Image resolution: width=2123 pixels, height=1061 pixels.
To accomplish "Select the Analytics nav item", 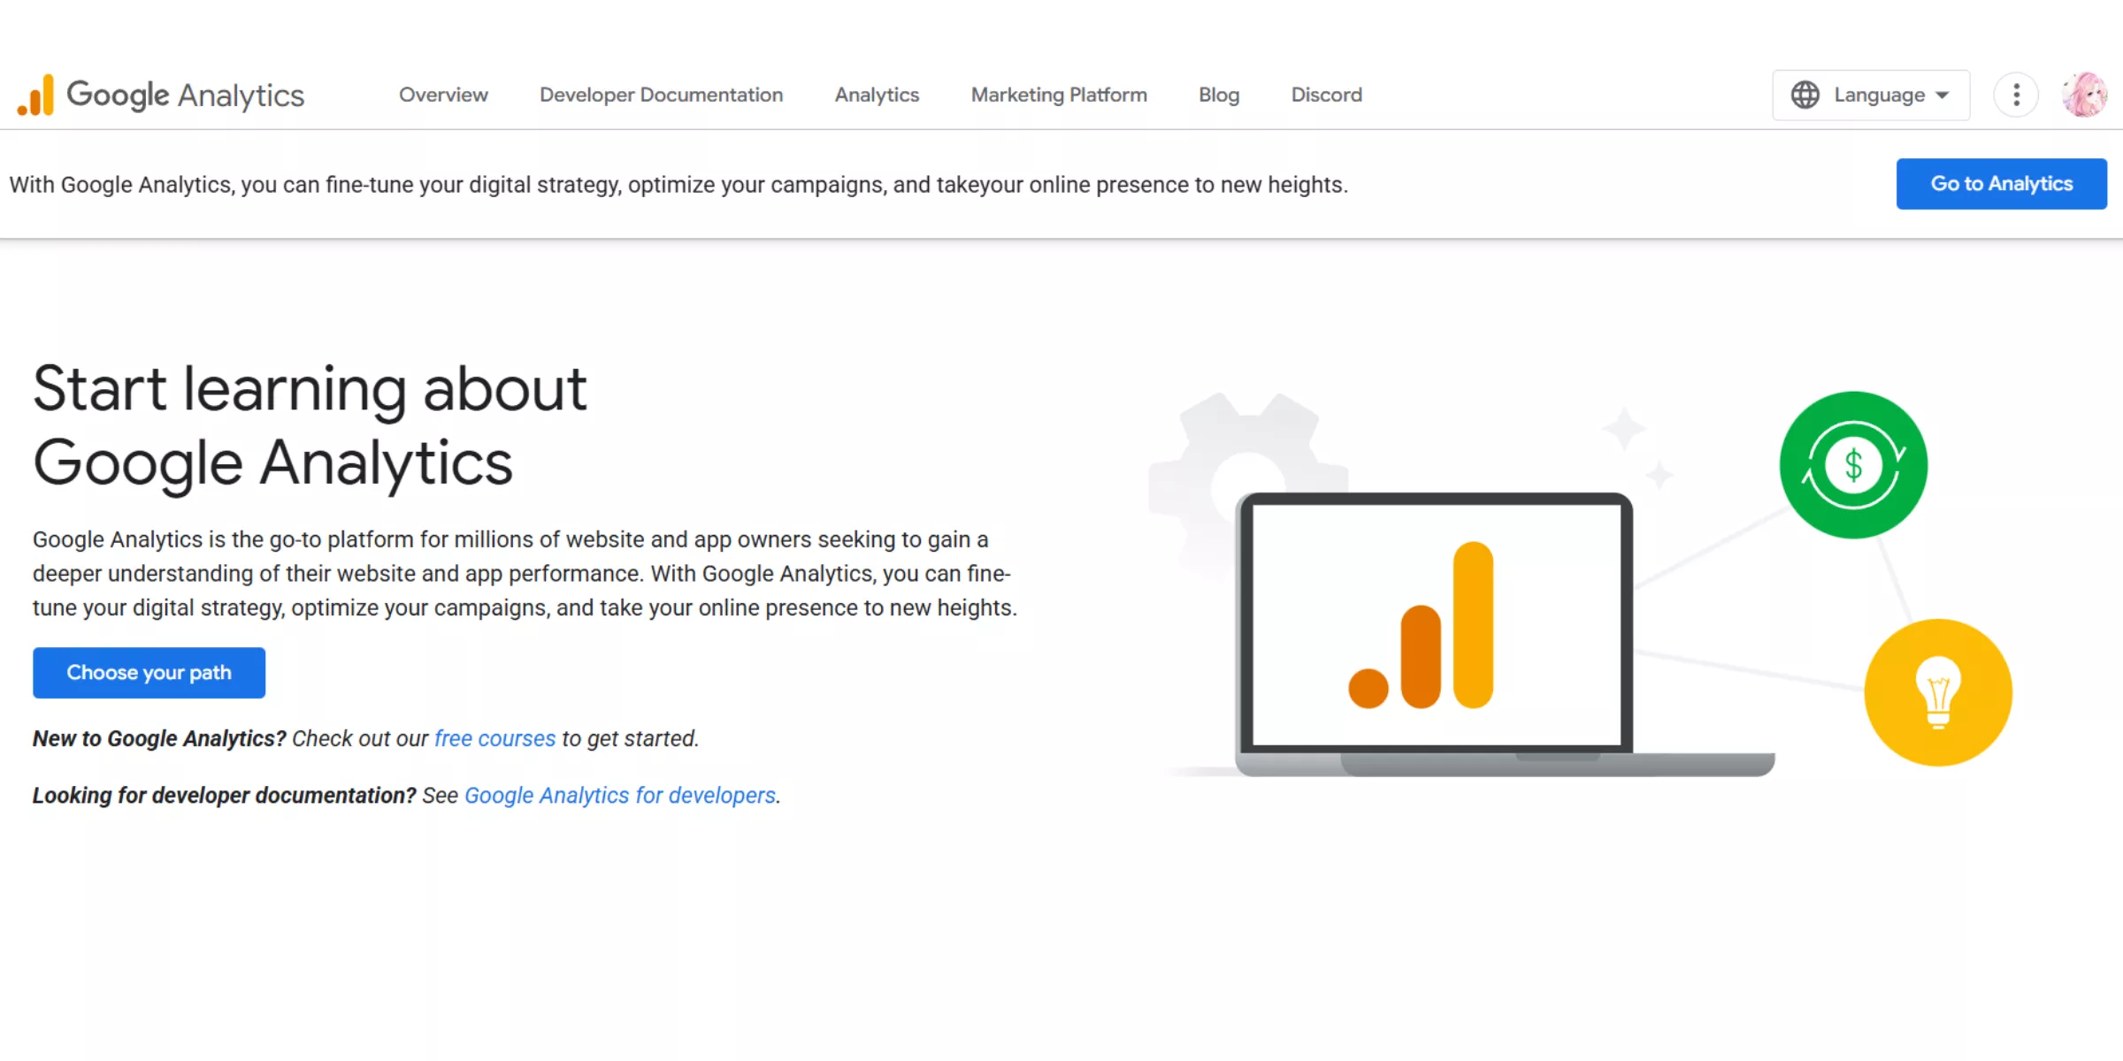I will pyautogui.click(x=877, y=95).
